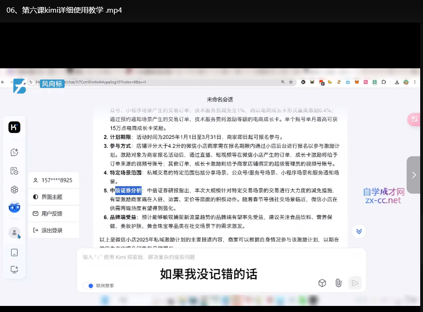The width and height of the screenshot is (423, 312).
Task: Bookmark the page with the star icon
Action: 291,82
